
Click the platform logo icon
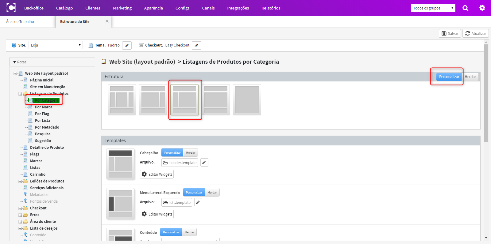click(x=11, y=8)
